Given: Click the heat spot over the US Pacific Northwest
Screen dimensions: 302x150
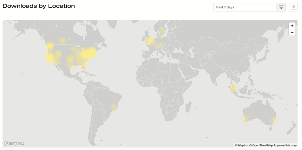Looking at the screenshot, I should point(50,46).
